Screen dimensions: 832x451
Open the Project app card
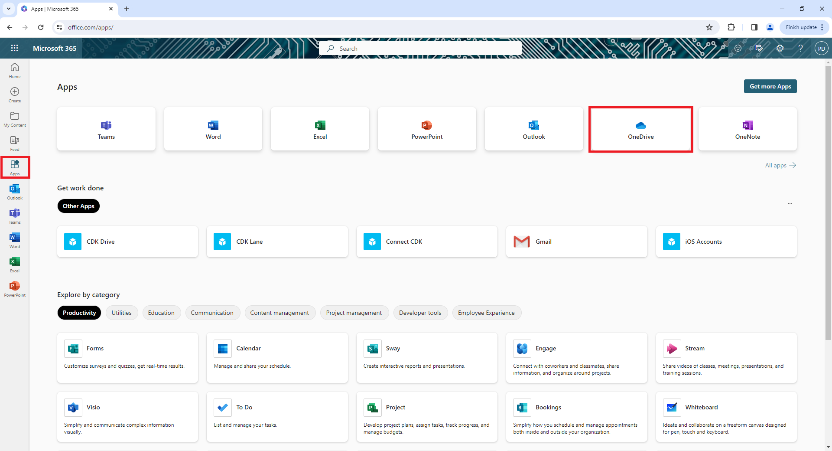point(427,417)
